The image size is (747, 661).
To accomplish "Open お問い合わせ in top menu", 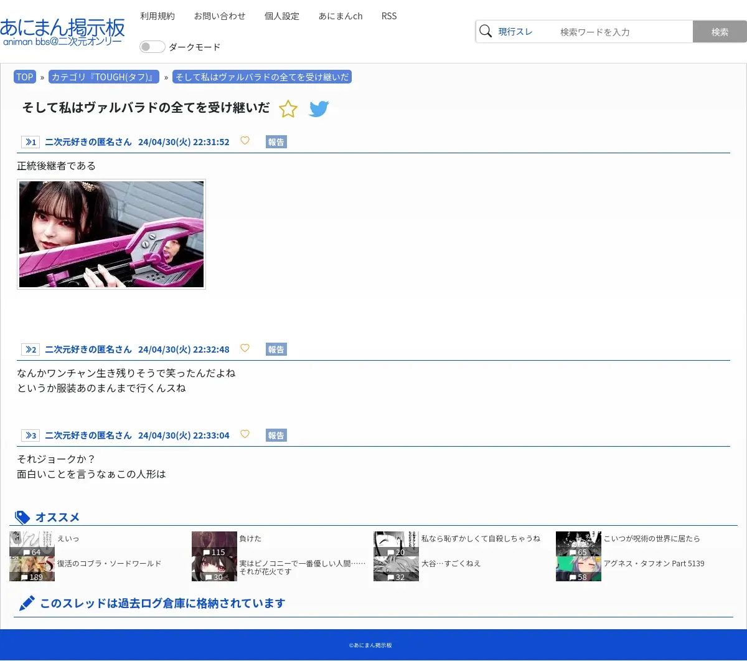I will tap(220, 16).
